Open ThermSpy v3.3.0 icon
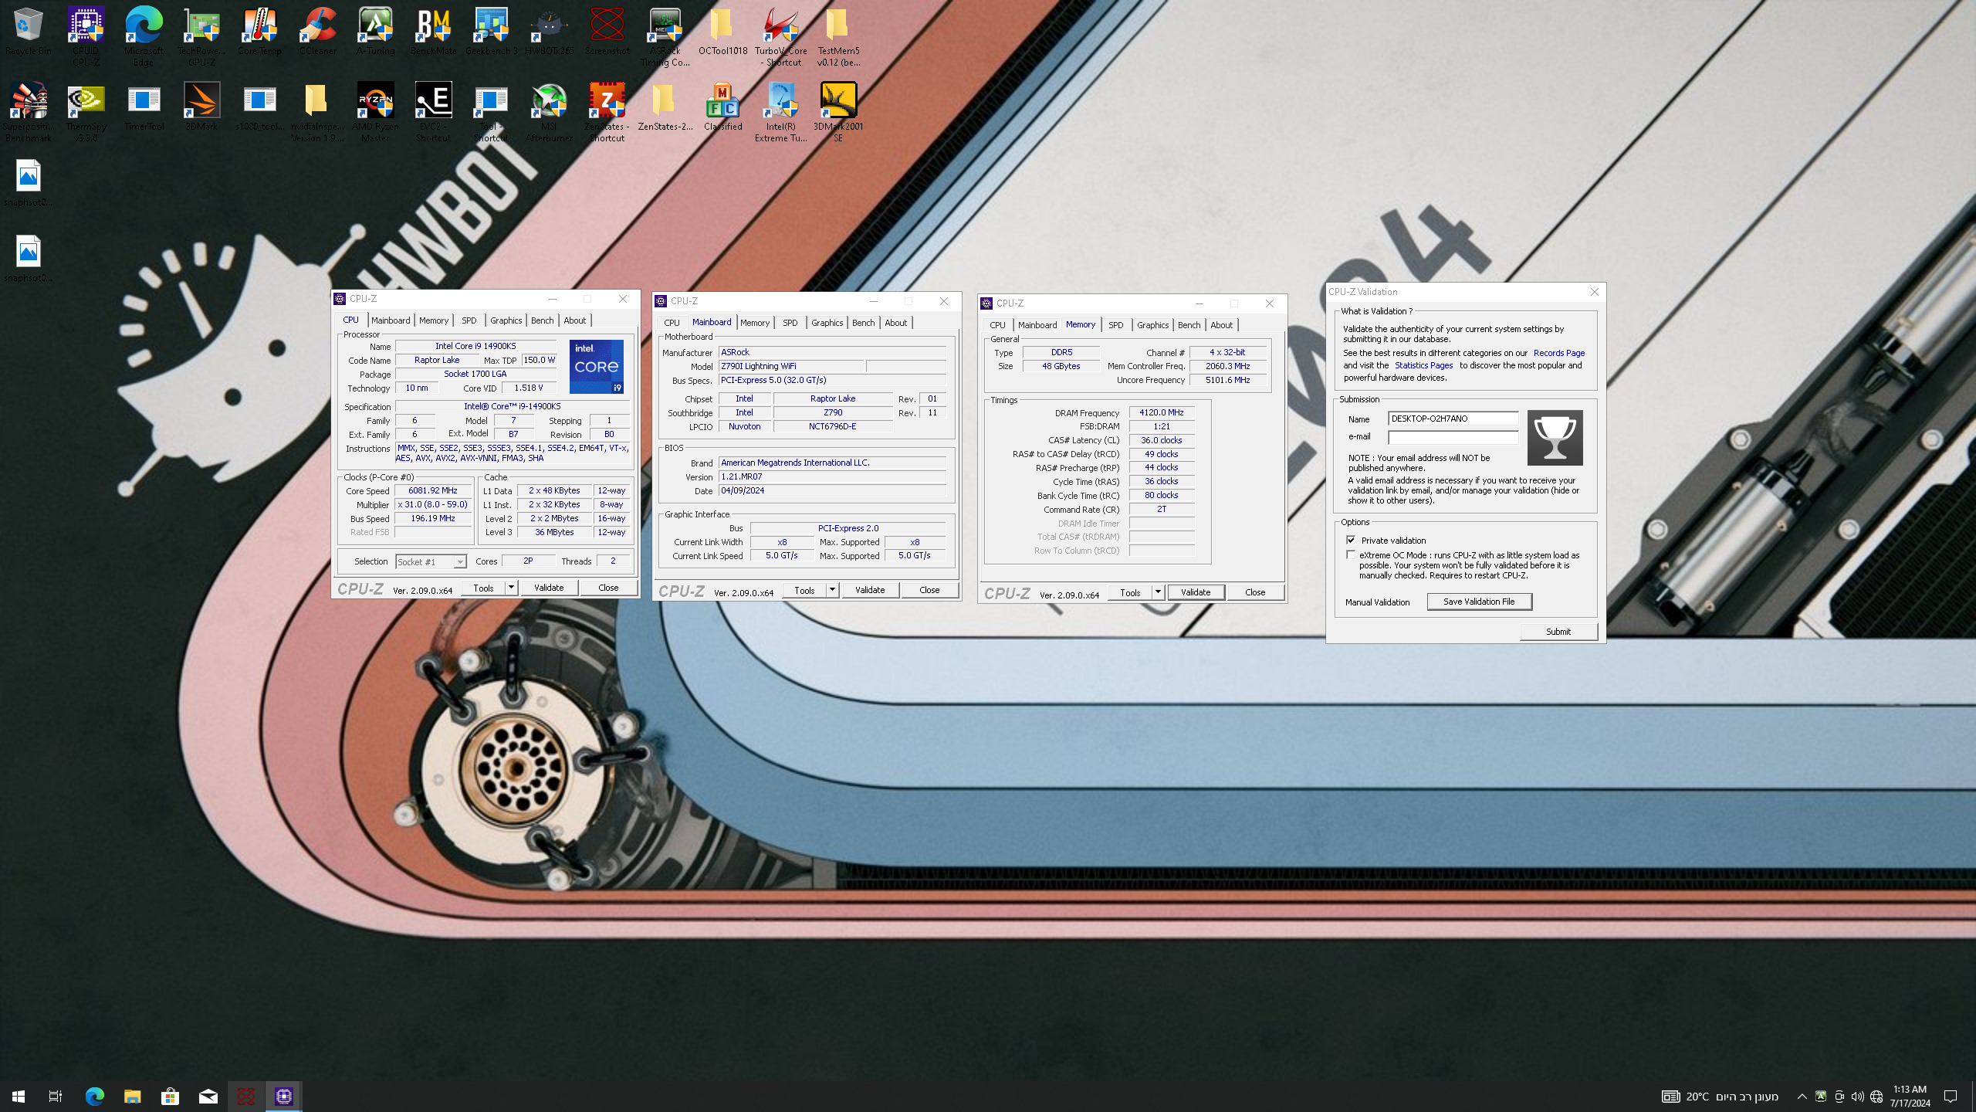 tap(86, 111)
